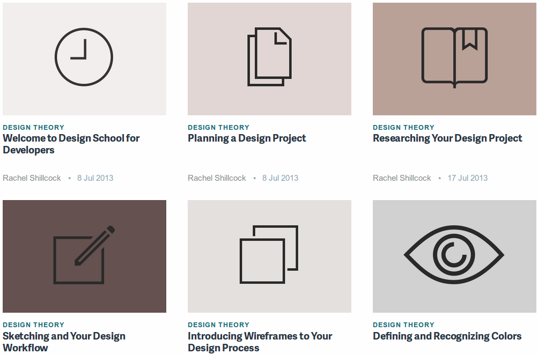Click the 17 Jul 2013 date link
Screen dimensions: 538x354
pyautogui.click(x=467, y=178)
